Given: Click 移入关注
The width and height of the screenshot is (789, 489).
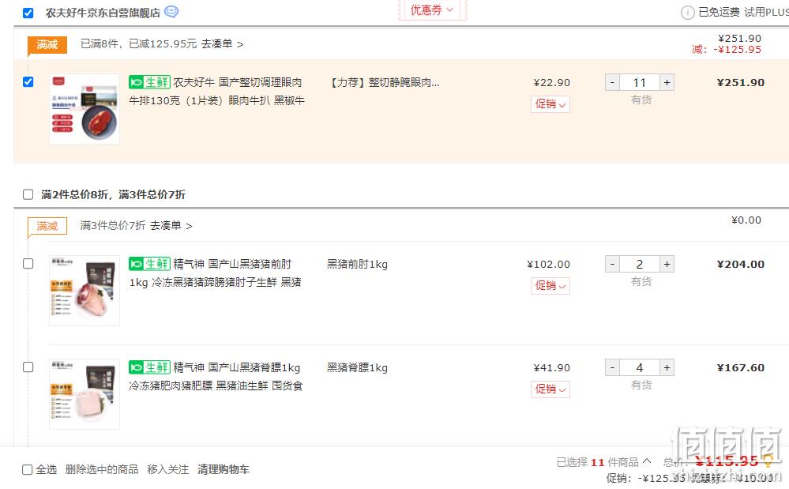Looking at the screenshot, I should coord(167,469).
